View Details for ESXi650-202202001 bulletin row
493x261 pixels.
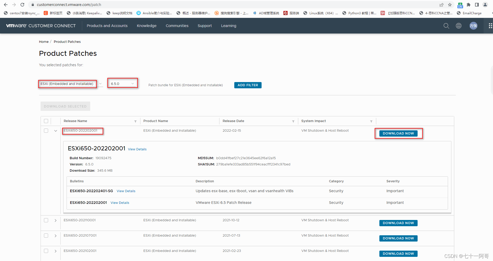[x=120, y=203]
